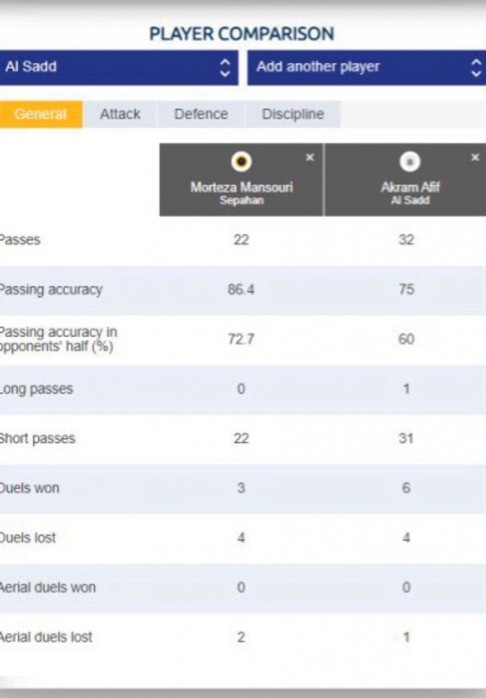Viewport: 486px width, 698px height.
Task: Switch to the General tab
Action: (41, 114)
